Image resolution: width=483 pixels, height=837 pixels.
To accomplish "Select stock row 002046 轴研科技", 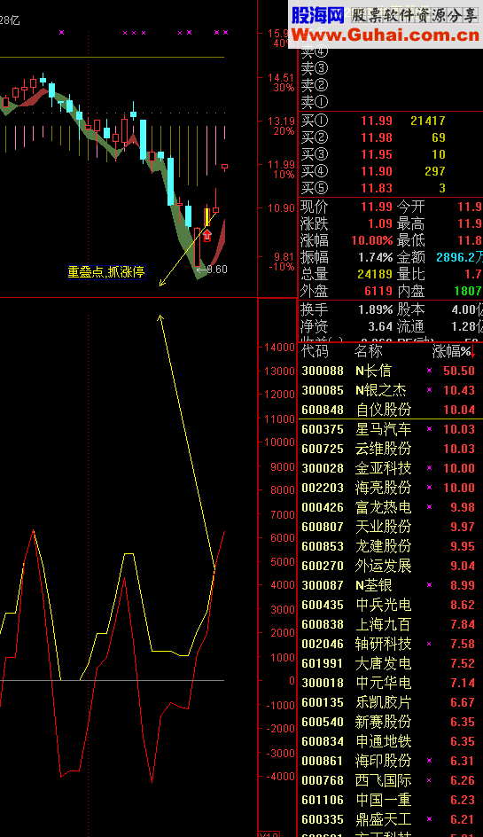I will (390, 644).
